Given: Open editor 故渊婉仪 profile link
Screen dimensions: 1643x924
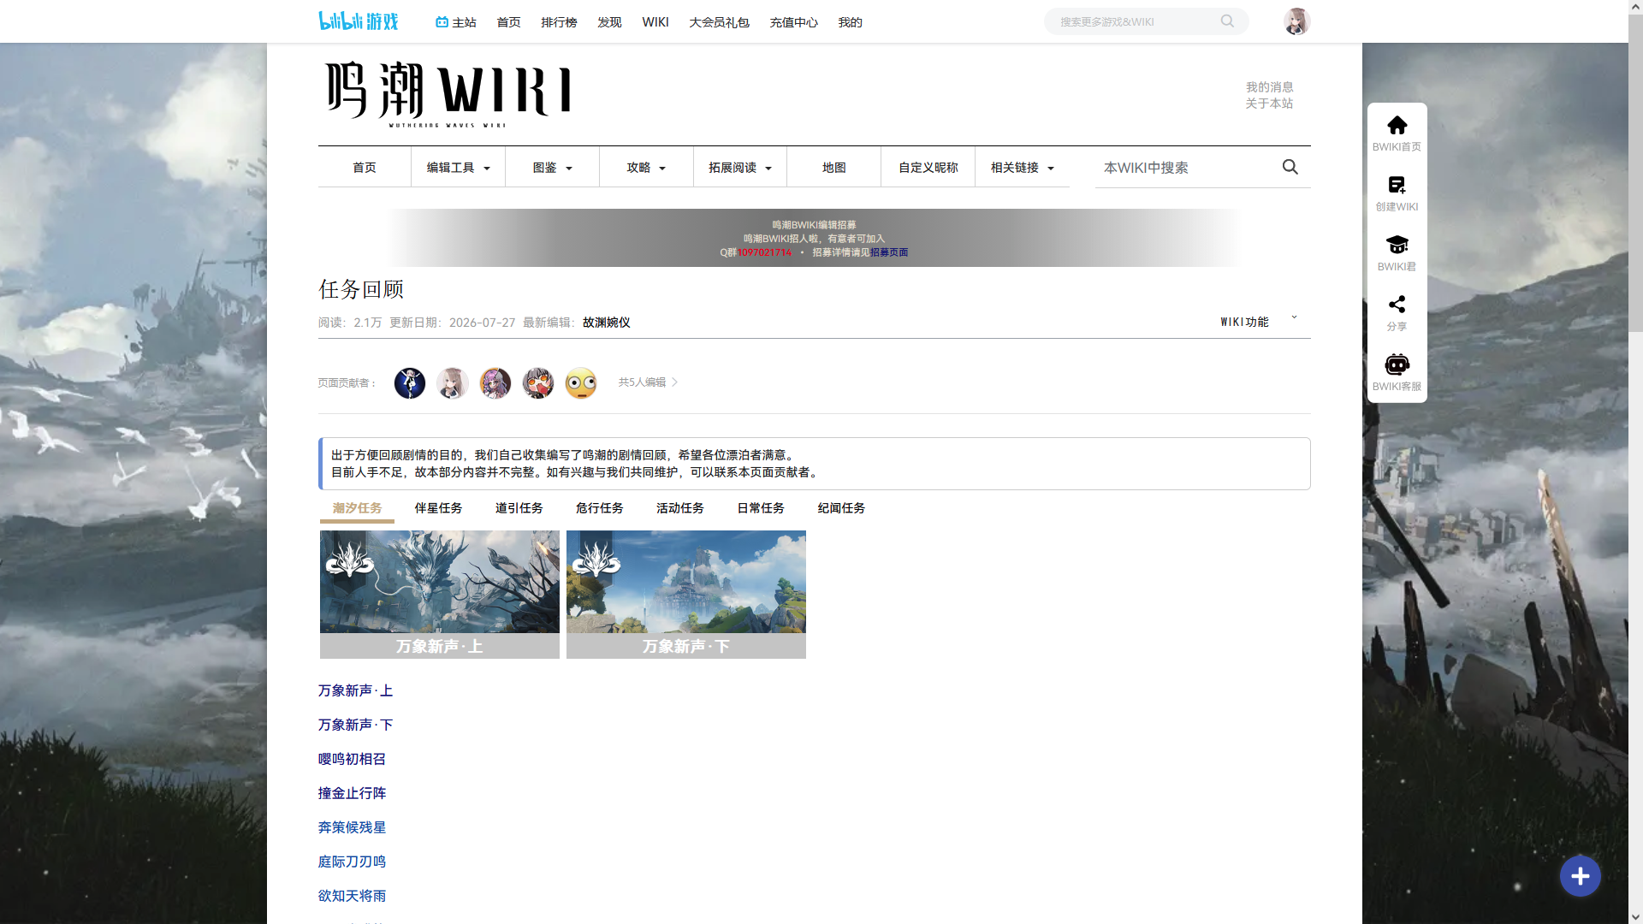Looking at the screenshot, I should pos(606,323).
